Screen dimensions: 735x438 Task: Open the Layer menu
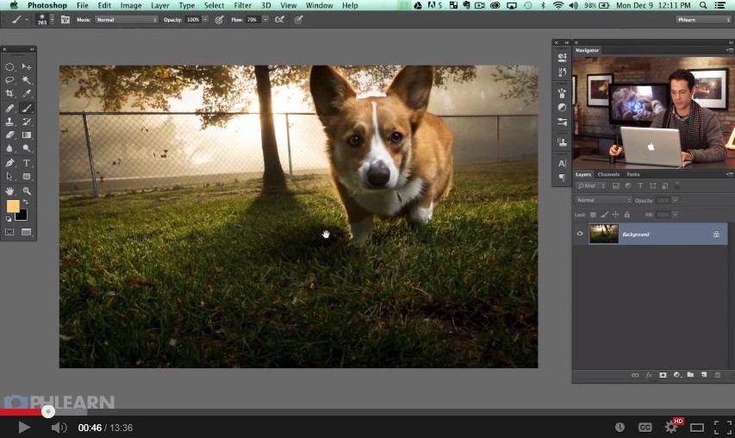pos(160,5)
